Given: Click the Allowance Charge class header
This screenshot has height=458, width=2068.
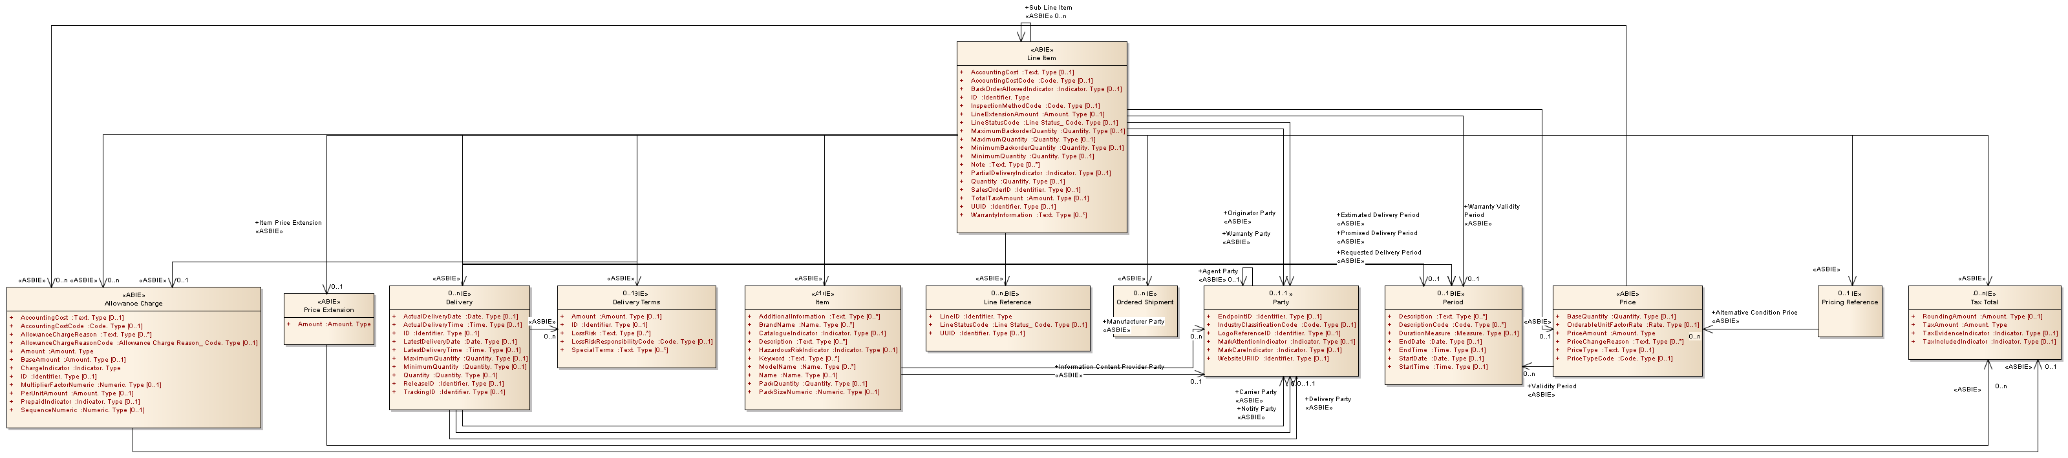Looking at the screenshot, I should [133, 303].
